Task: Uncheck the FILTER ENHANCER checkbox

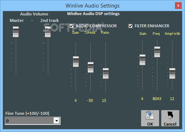Action: click(x=130, y=26)
